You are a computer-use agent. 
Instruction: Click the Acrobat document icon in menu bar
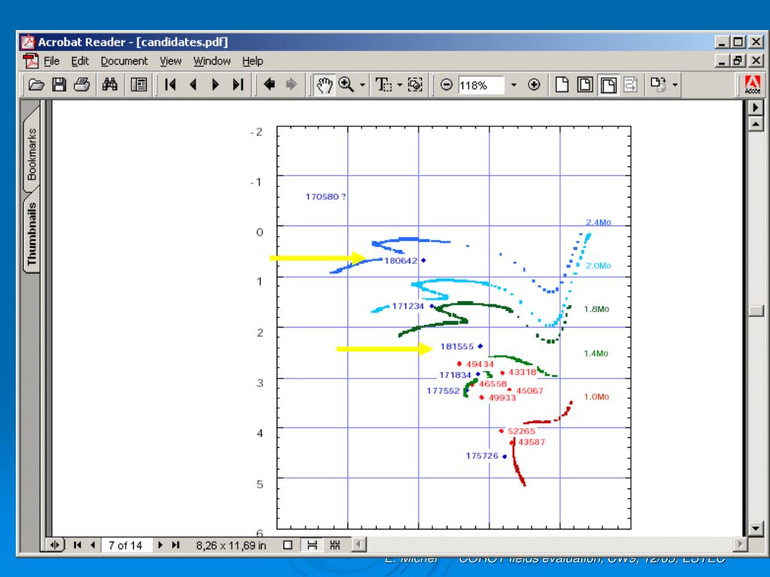30,62
